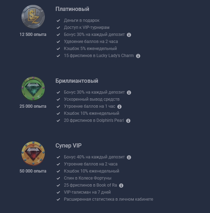Click the Platinum SZ coin badge
The width and height of the screenshot is (210, 213).
[x=33, y=17]
